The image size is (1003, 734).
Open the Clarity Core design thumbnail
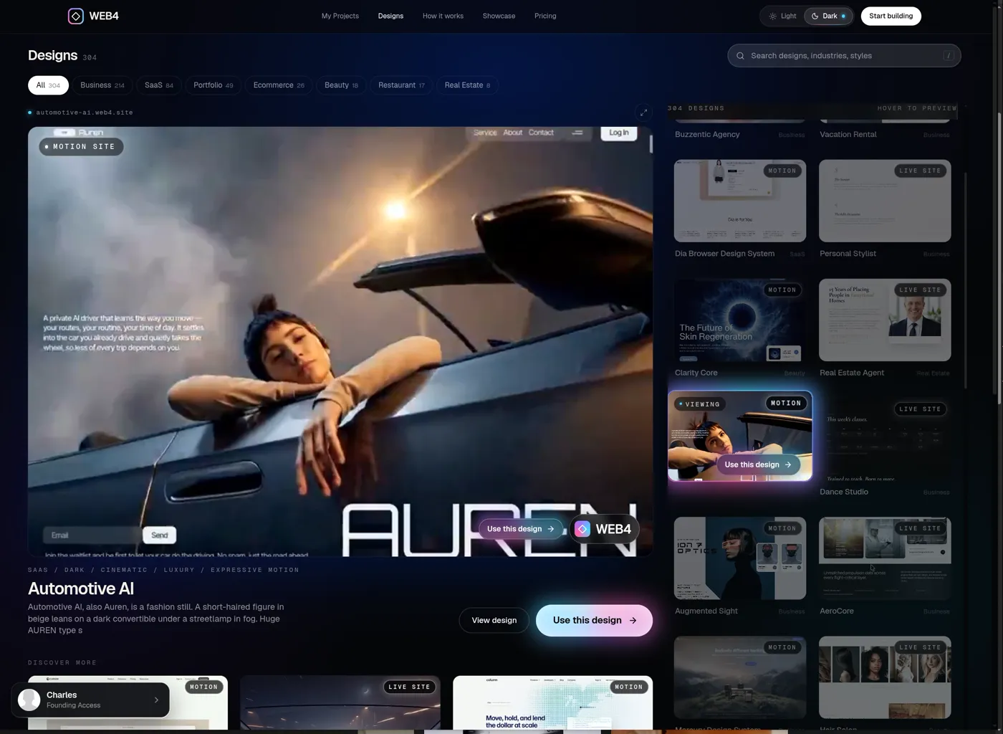[x=740, y=320]
